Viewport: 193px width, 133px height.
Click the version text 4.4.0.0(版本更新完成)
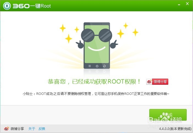[x=175, y=129]
